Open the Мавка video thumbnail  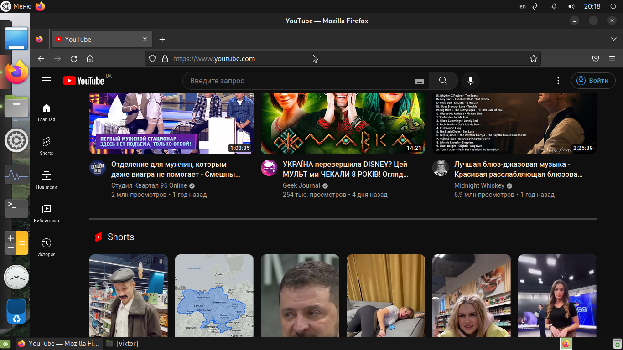343,124
